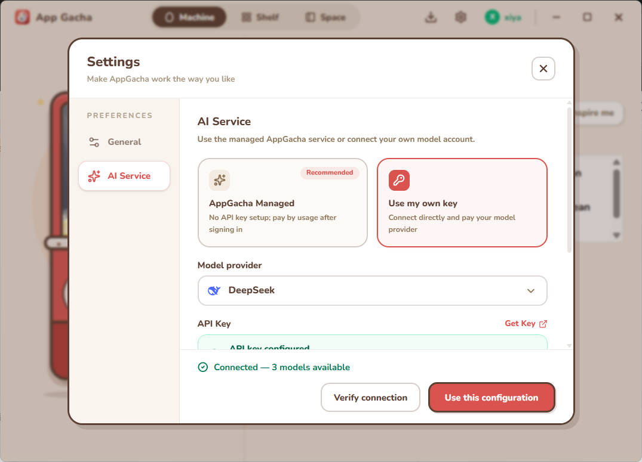
Task: Click the red key icon
Action: pyautogui.click(x=399, y=180)
